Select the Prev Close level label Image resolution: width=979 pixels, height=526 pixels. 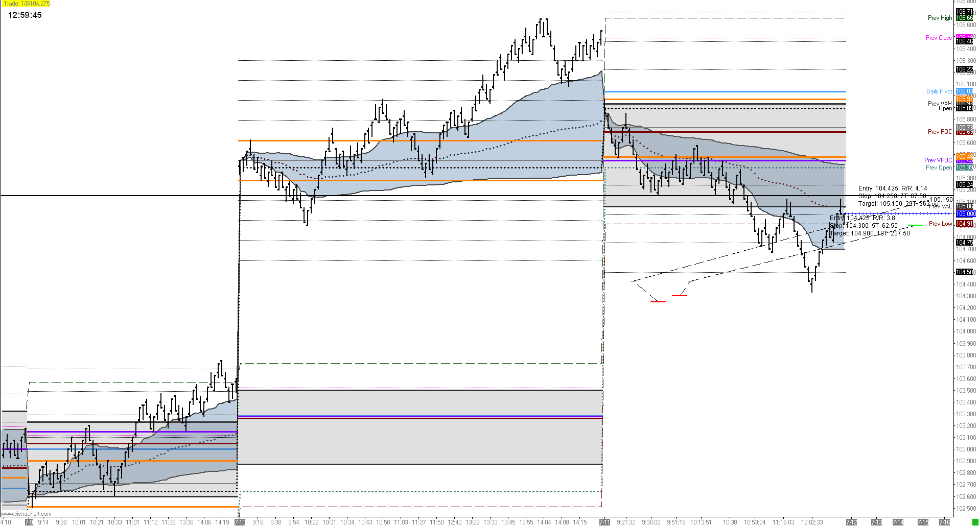pos(939,38)
